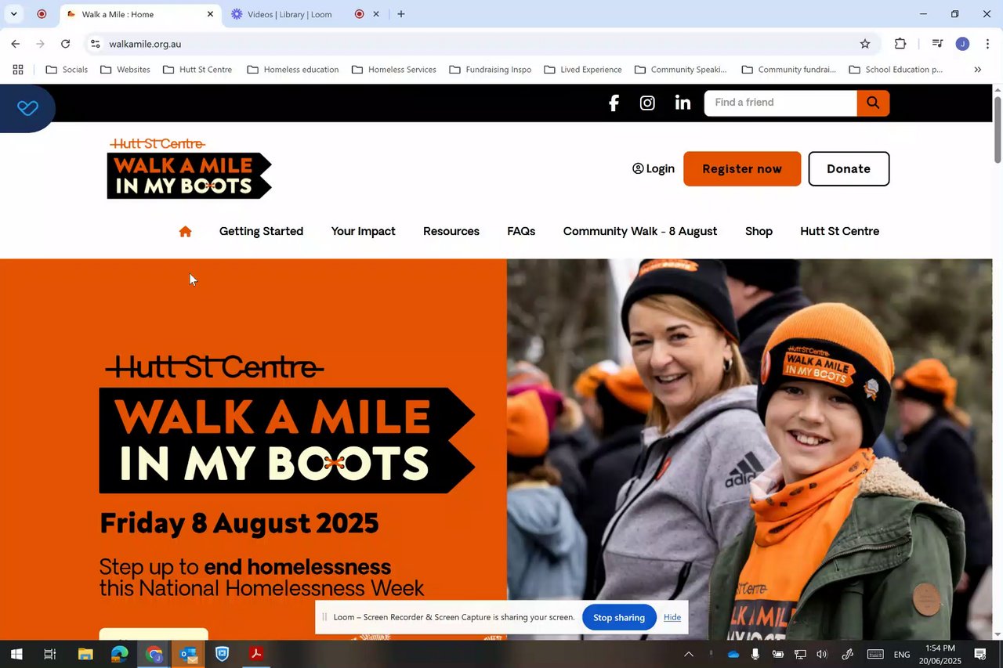Open Lived Experience bookmark folder
The image size is (1003, 668).
(x=583, y=70)
